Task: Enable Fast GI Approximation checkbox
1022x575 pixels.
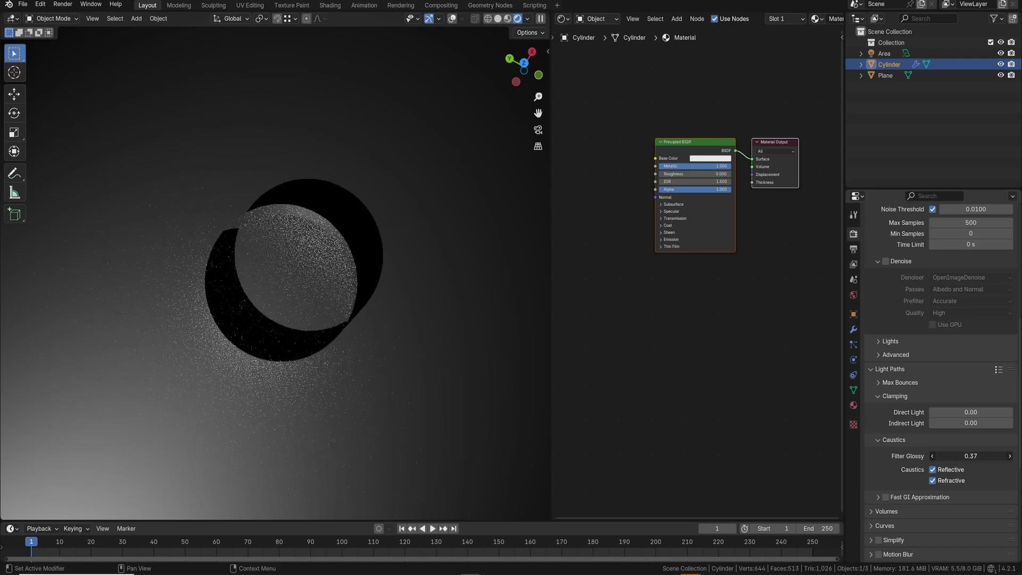Action: click(886, 497)
